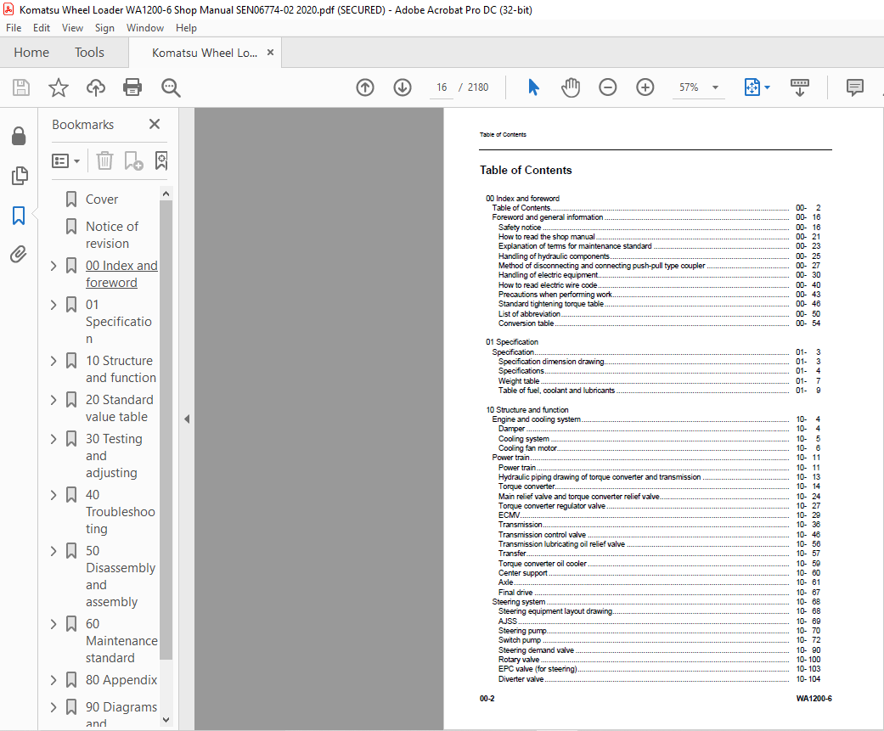Open the Window menu
Screen dimensions: 884x731
click(x=145, y=28)
